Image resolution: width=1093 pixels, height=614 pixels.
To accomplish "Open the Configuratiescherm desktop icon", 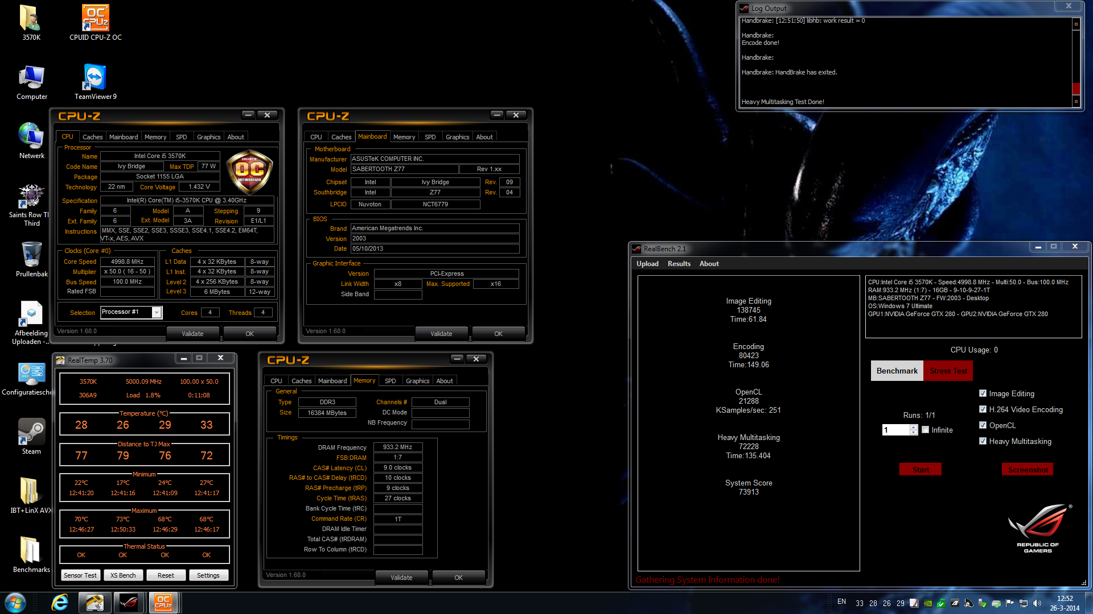I will (x=31, y=378).
